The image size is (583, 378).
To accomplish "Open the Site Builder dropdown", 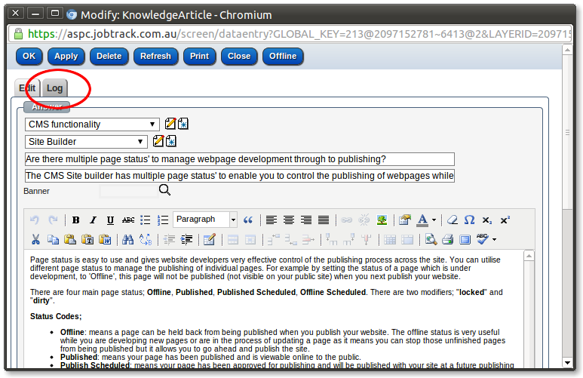I will pos(86,141).
